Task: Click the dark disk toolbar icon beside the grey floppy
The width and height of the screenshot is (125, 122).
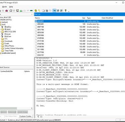Action: (x=18, y=11)
